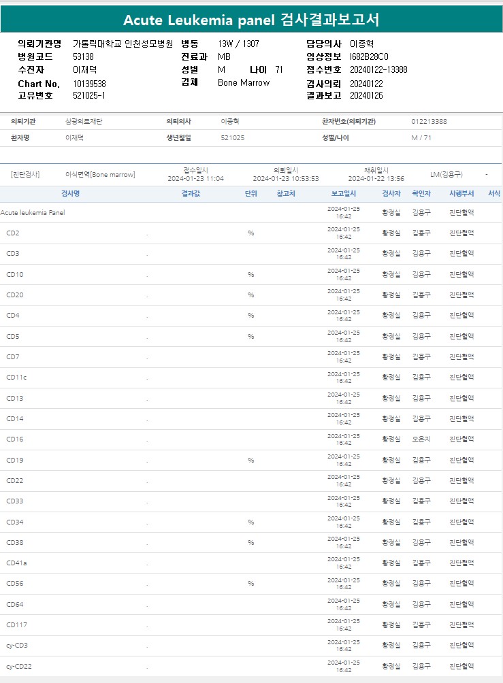
Task: Click the 서식 column header
Action: (494, 194)
